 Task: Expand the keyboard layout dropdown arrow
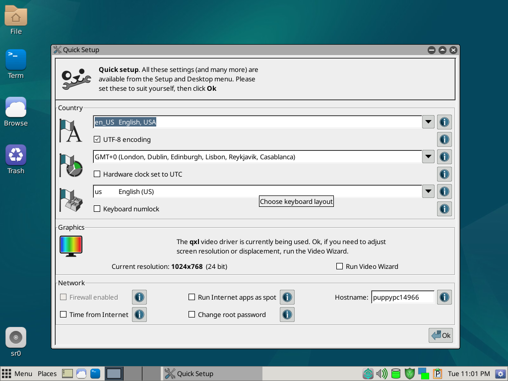(x=428, y=191)
